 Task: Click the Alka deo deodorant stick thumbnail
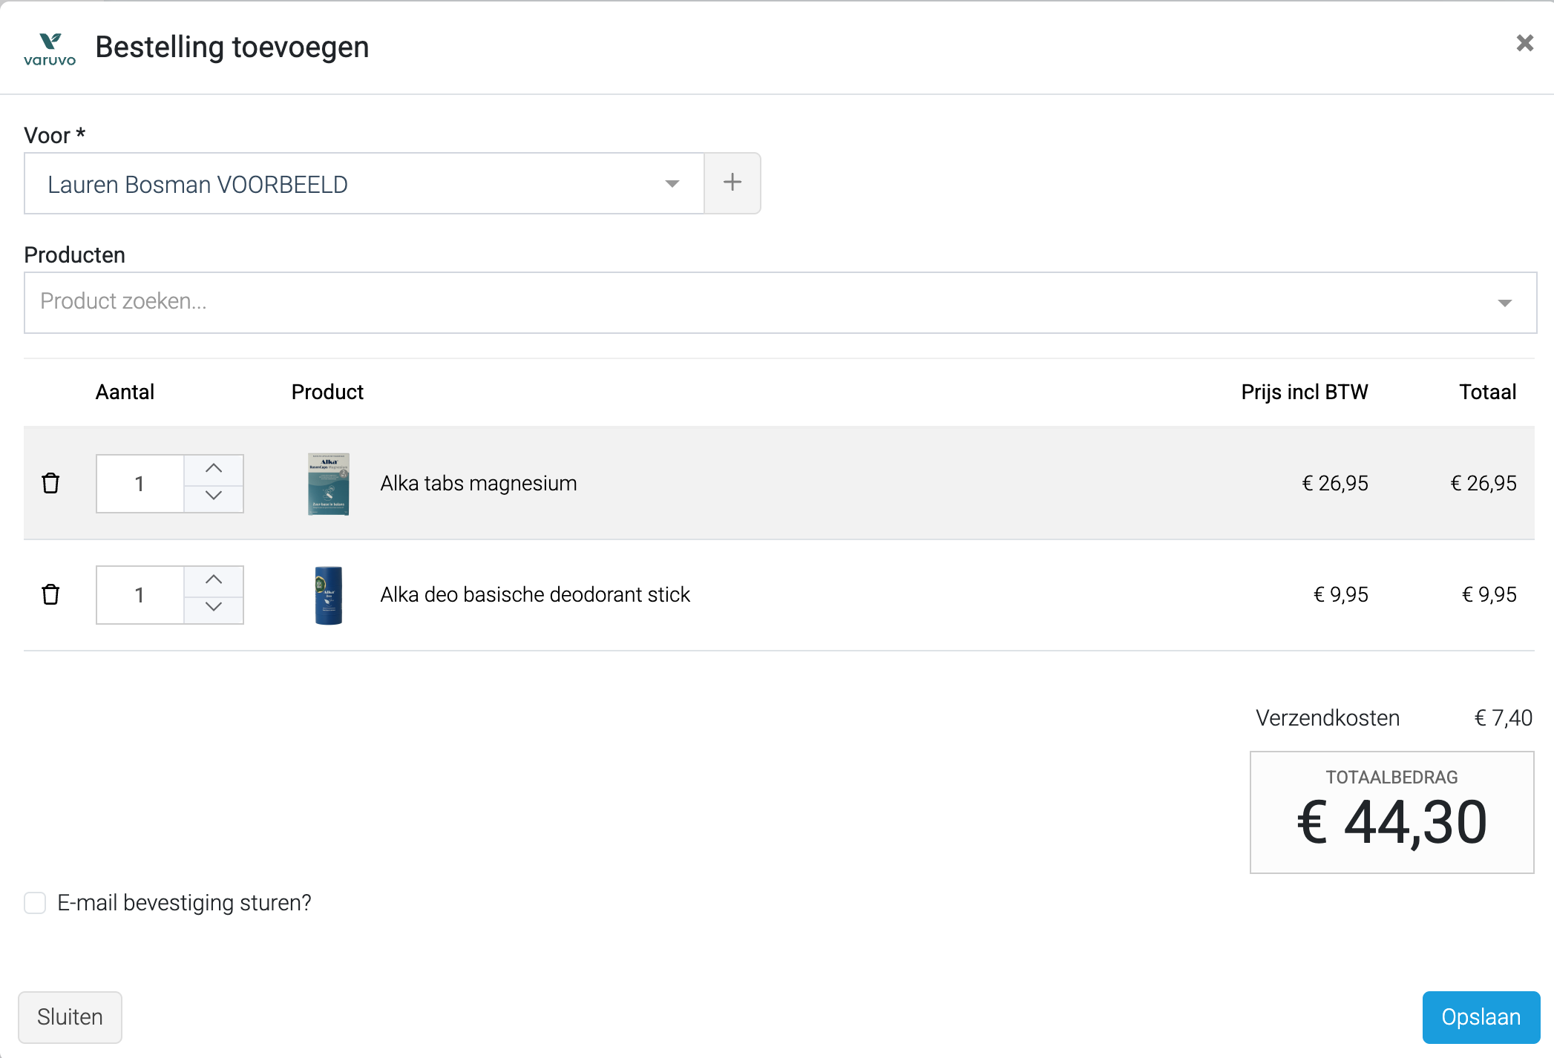328,595
